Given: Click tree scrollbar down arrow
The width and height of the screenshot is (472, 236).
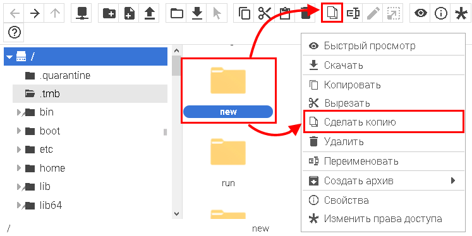Looking at the screenshot, I should pos(177,213).
